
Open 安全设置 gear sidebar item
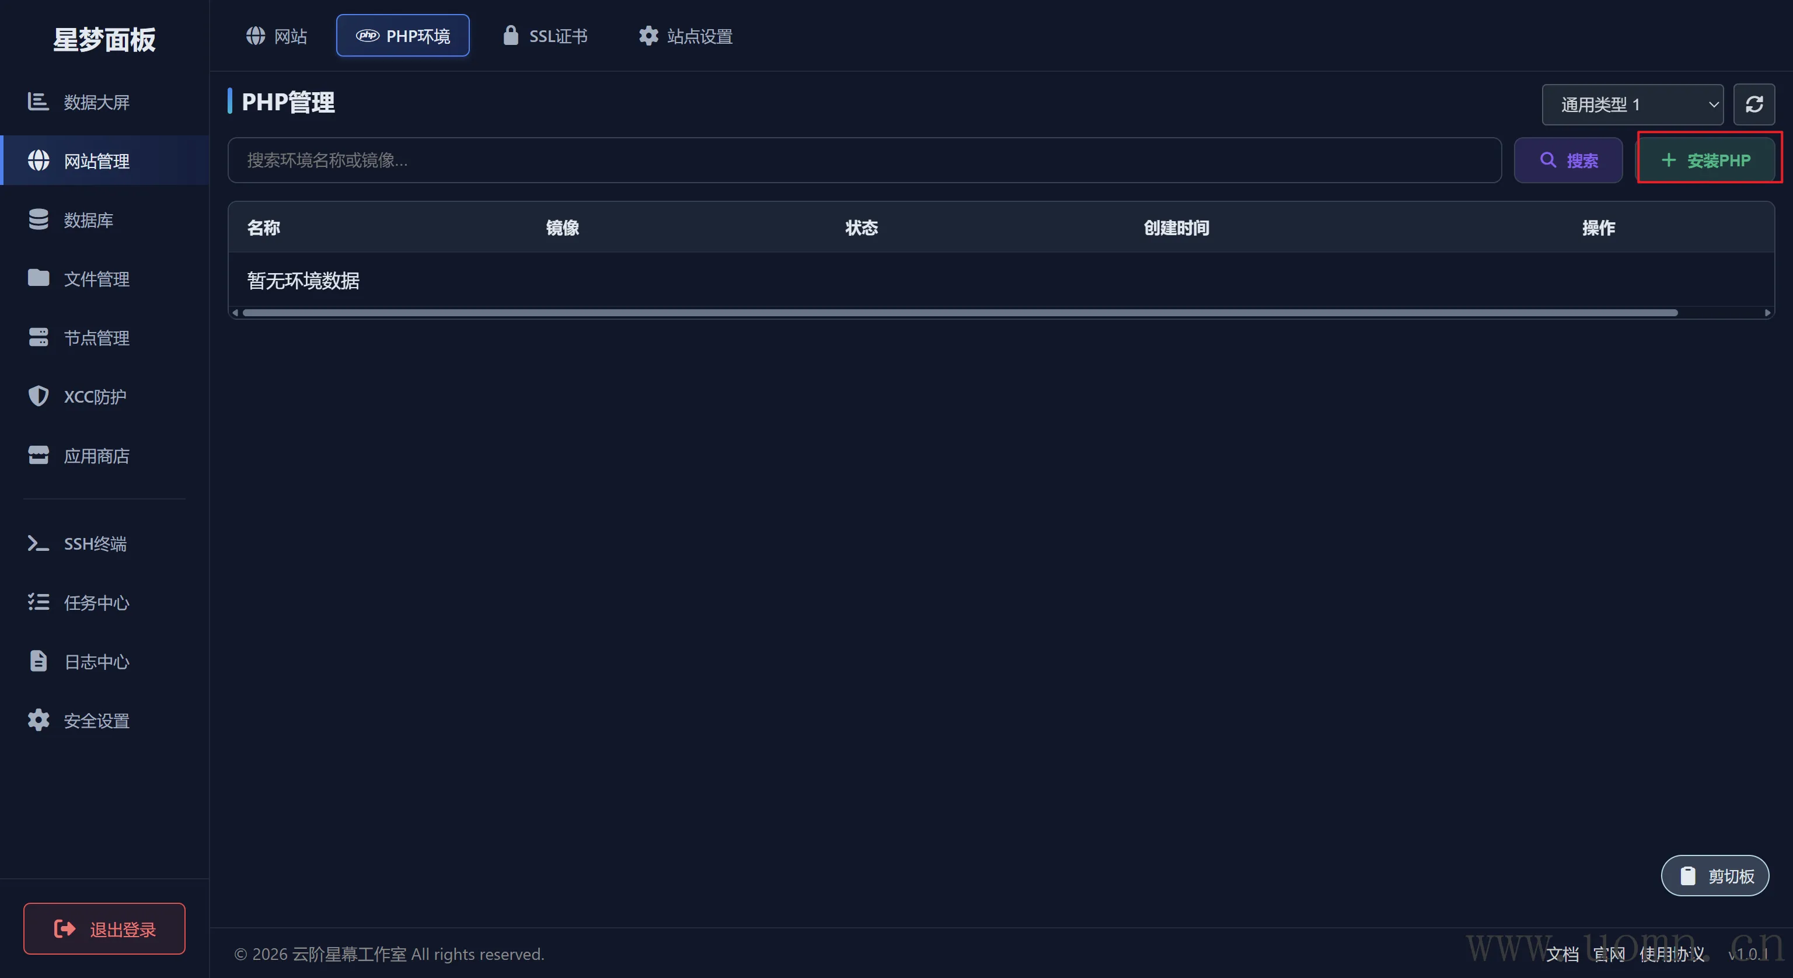click(96, 721)
